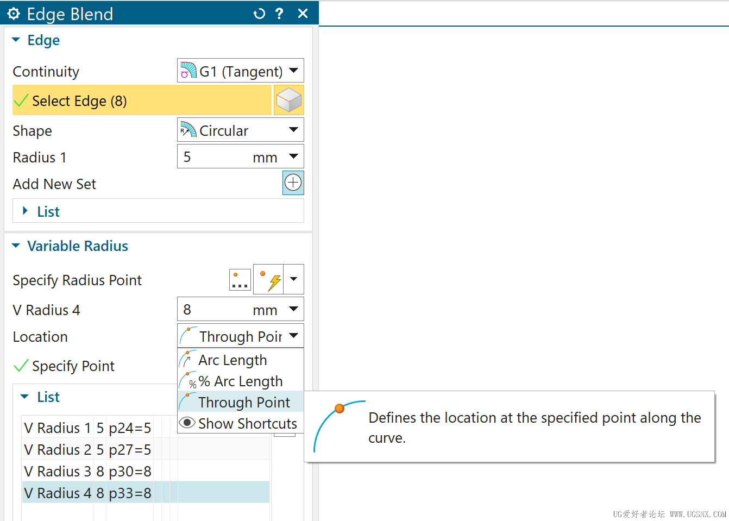Collapse the Variable Radius section
This screenshot has width=729, height=521.
(16, 246)
